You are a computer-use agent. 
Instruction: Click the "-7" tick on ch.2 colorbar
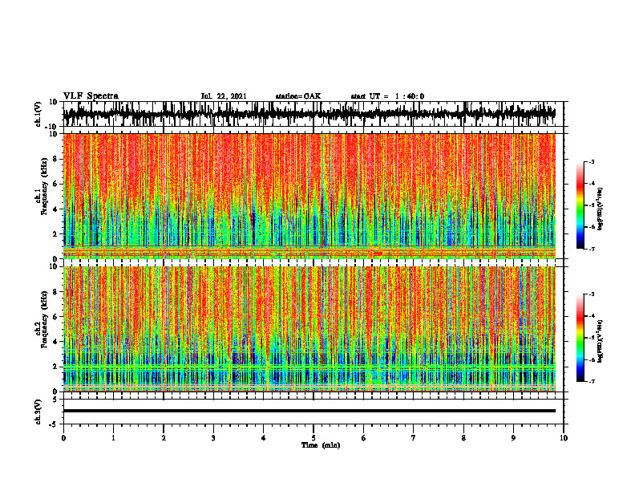tap(592, 381)
